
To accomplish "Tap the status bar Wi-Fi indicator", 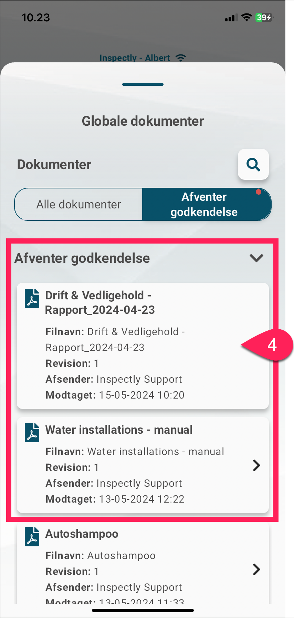I will pyautogui.click(x=246, y=17).
